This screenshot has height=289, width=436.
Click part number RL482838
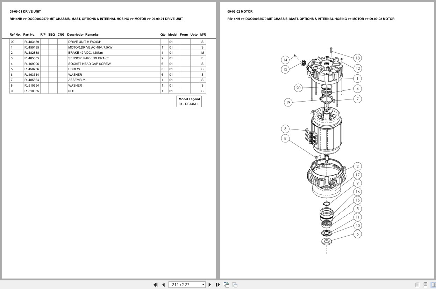point(31,53)
